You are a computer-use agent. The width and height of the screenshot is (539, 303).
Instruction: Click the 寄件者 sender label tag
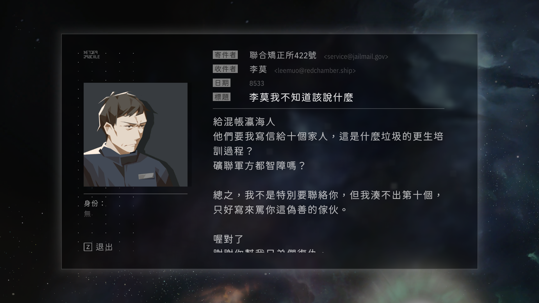225,55
